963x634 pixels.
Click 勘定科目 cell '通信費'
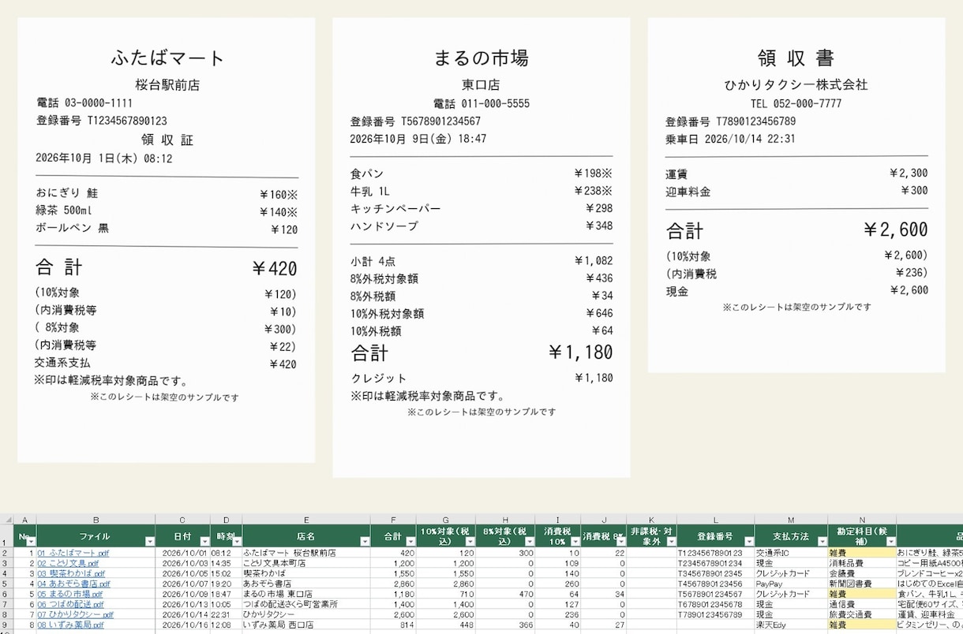[x=862, y=605]
